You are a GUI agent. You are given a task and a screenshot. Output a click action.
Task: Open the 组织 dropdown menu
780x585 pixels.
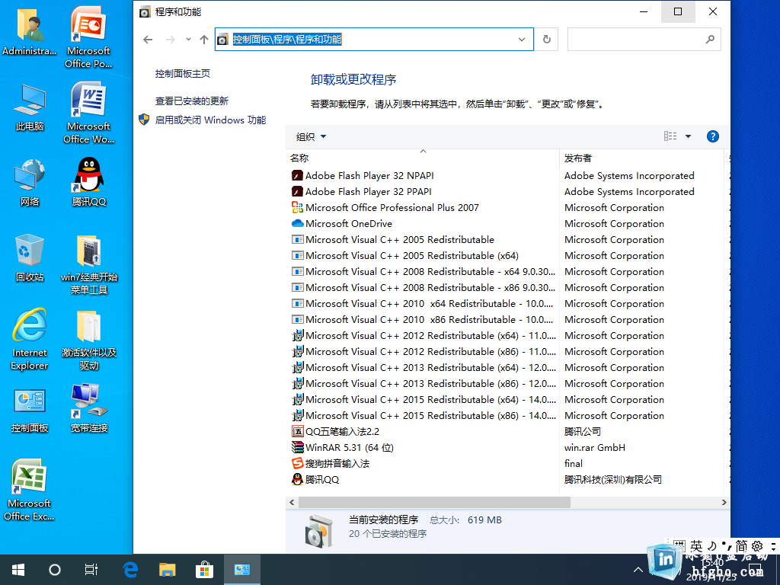click(311, 136)
